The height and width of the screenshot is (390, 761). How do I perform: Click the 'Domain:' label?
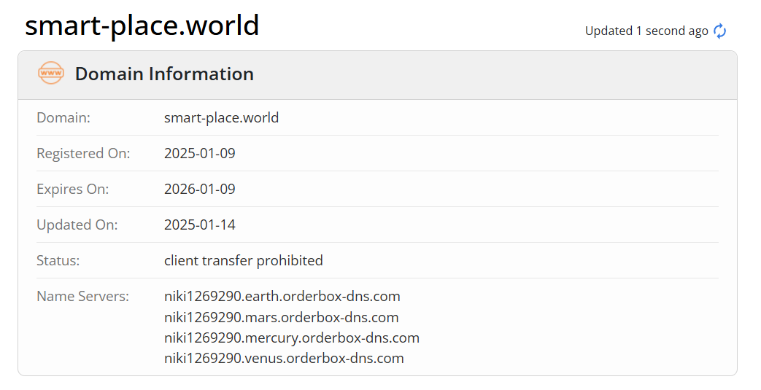click(x=63, y=118)
